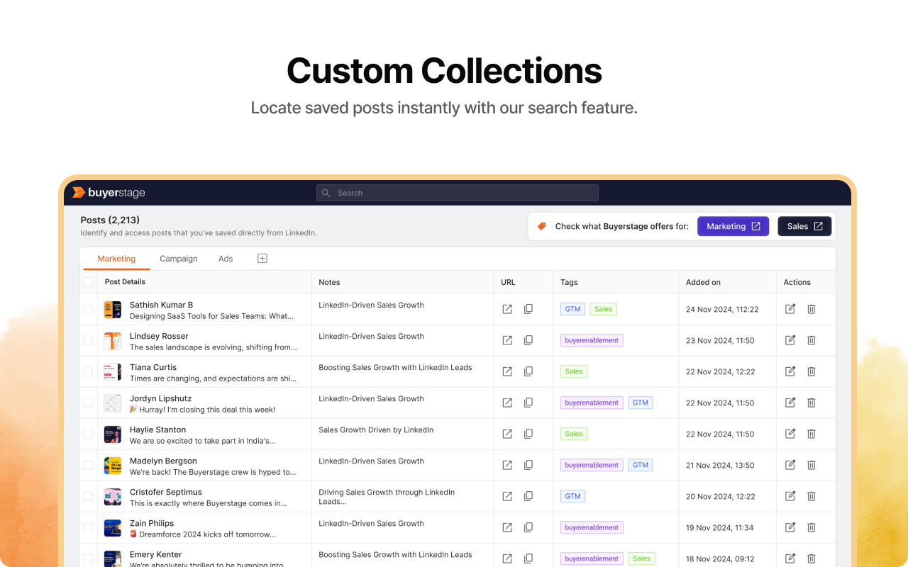Viewport: 908px width, 567px height.
Task: Select the name Zain Philips
Action: point(152,523)
